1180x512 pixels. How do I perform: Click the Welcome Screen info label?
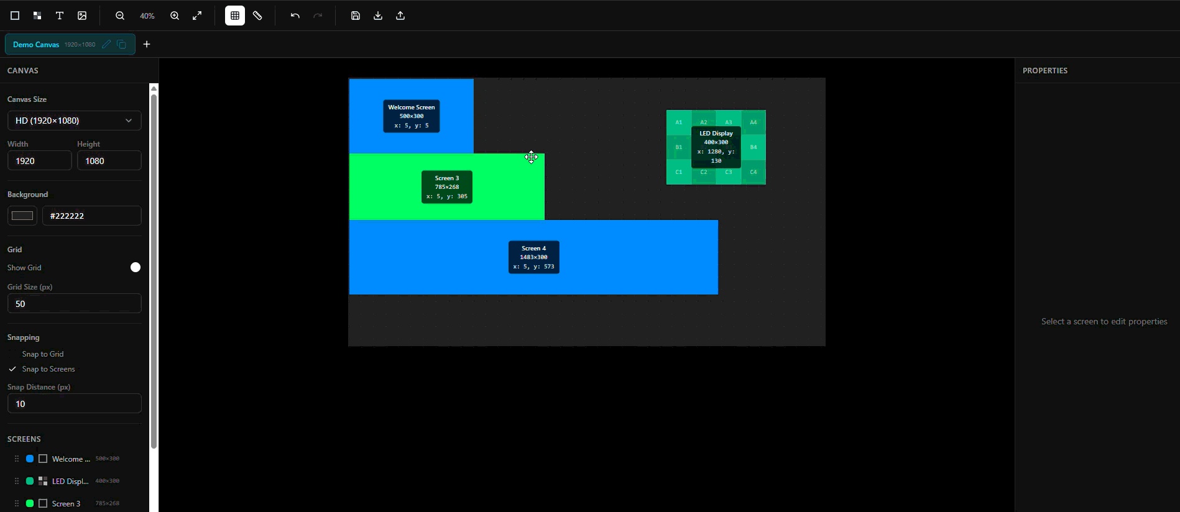point(412,116)
